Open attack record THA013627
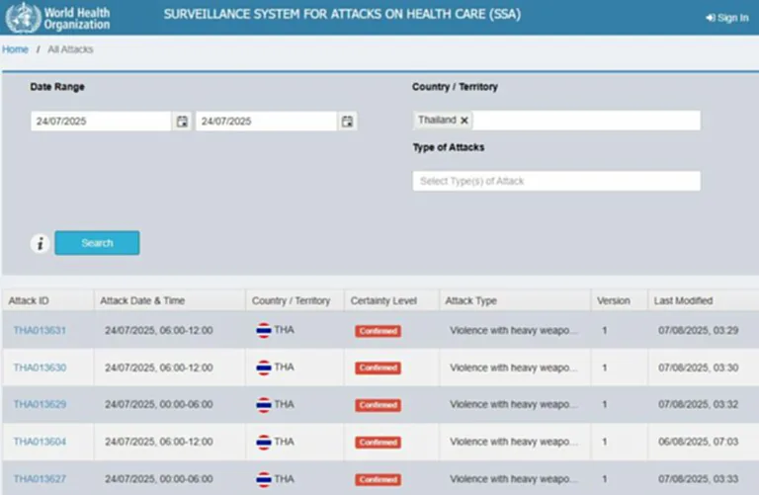The image size is (759, 495). click(40, 479)
